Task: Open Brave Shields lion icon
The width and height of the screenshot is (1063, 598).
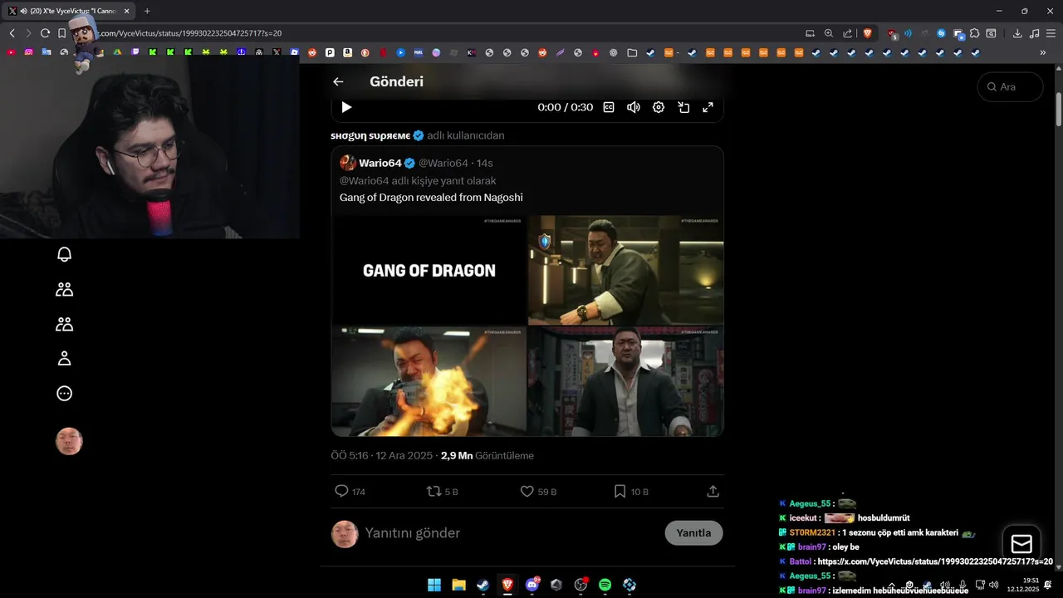Action: tap(868, 33)
